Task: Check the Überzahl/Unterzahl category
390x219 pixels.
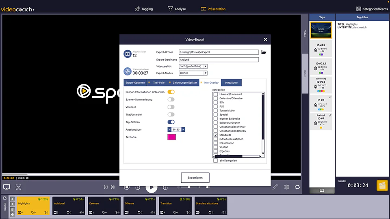Action: coord(216,94)
